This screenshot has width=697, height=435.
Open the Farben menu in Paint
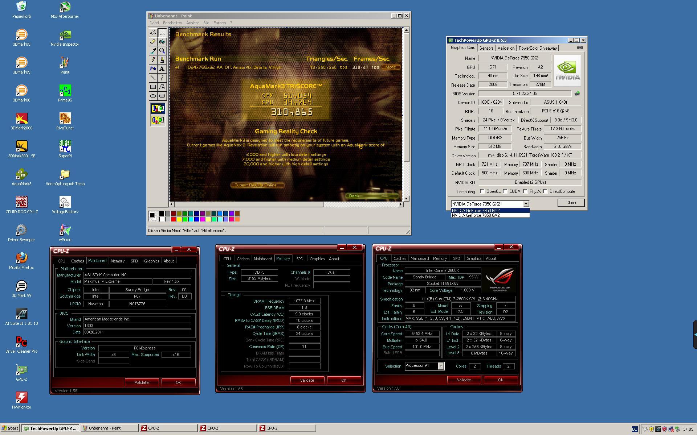pos(220,23)
